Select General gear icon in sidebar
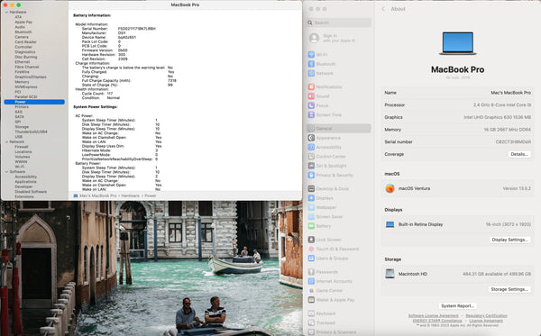Image resolution: width=541 pixels, height=336 pixels. pos(311,128)
